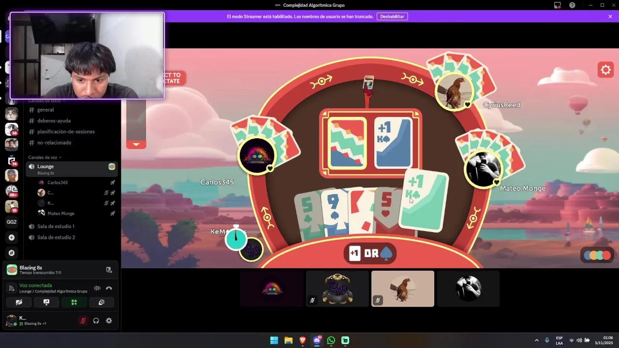The width and height of the screenshot is (619, 348).
Task: Collapse Canales de voz category
Action: (x=45, y=158)
